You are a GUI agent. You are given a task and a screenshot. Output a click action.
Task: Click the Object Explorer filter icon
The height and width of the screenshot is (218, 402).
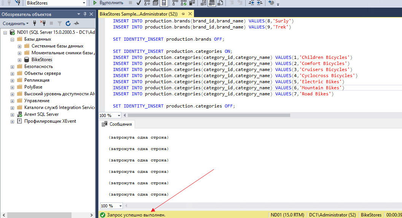click(59, 23)
